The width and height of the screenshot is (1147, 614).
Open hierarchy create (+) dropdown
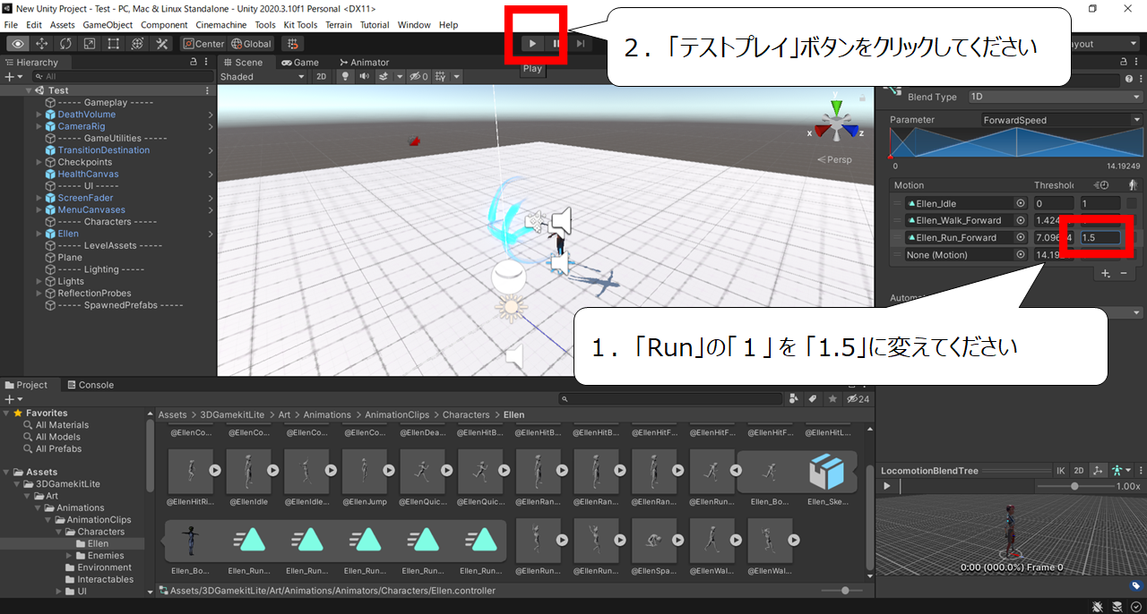pyautogui.click(x=13, y=77)
